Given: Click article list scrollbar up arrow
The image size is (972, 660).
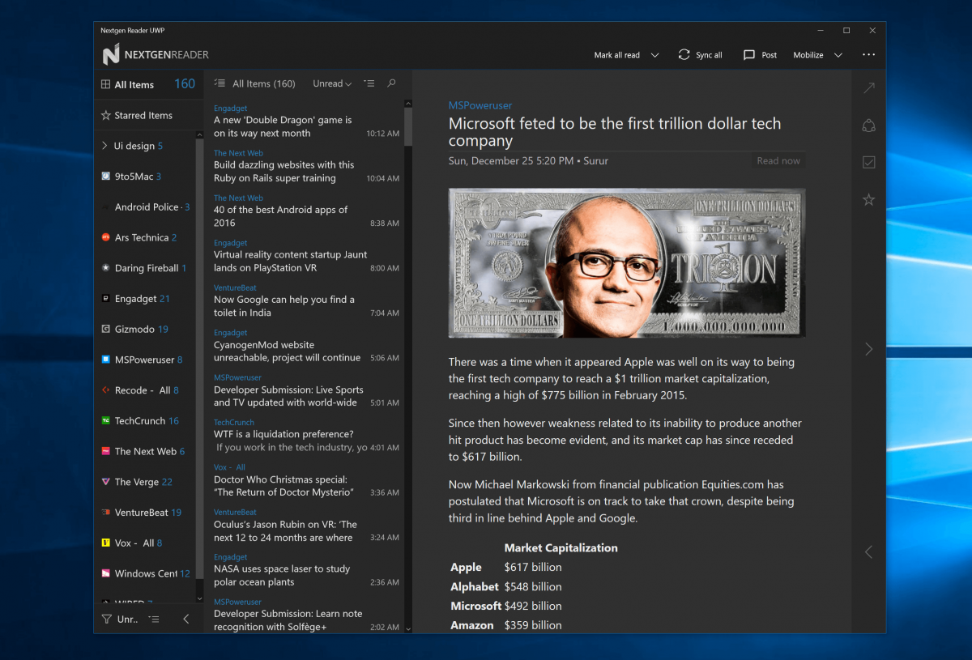Looking at the screenshot, I should tap(407, 104).
